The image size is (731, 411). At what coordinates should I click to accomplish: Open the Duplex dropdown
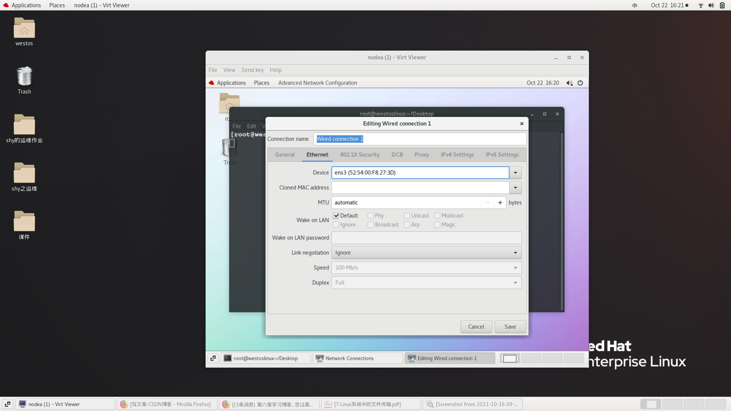(x=426, y=283)
